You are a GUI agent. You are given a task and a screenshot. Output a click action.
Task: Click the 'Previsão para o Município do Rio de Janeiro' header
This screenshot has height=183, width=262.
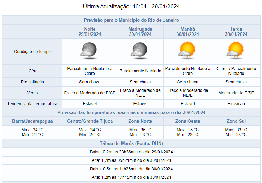(x=131, y=20)
